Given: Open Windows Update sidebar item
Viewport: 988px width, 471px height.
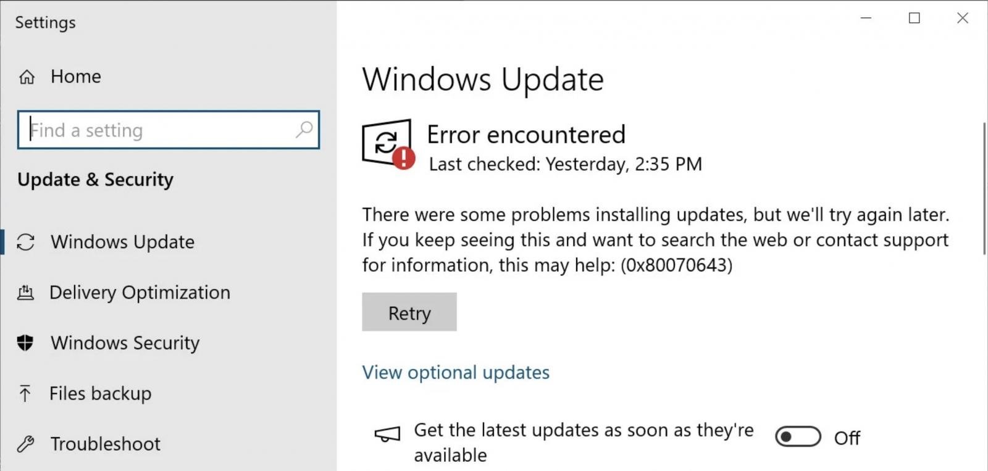Looking at the screenshot, I should [122, 242].
